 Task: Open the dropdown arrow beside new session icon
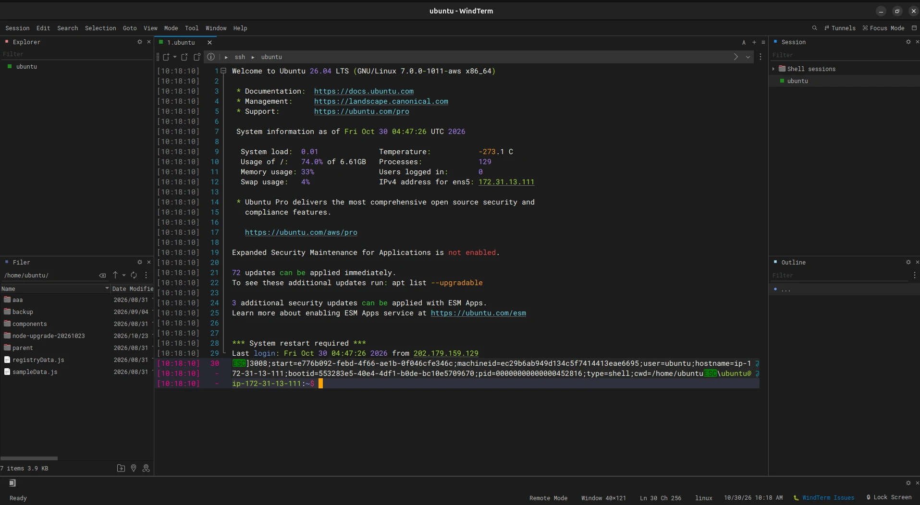pyautogui.click(x=174, y=57)
